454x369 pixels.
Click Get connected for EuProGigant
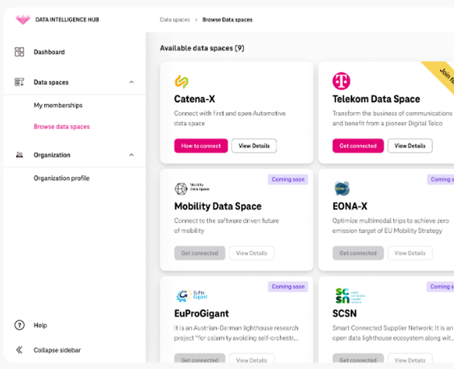(x=200, y=358)
